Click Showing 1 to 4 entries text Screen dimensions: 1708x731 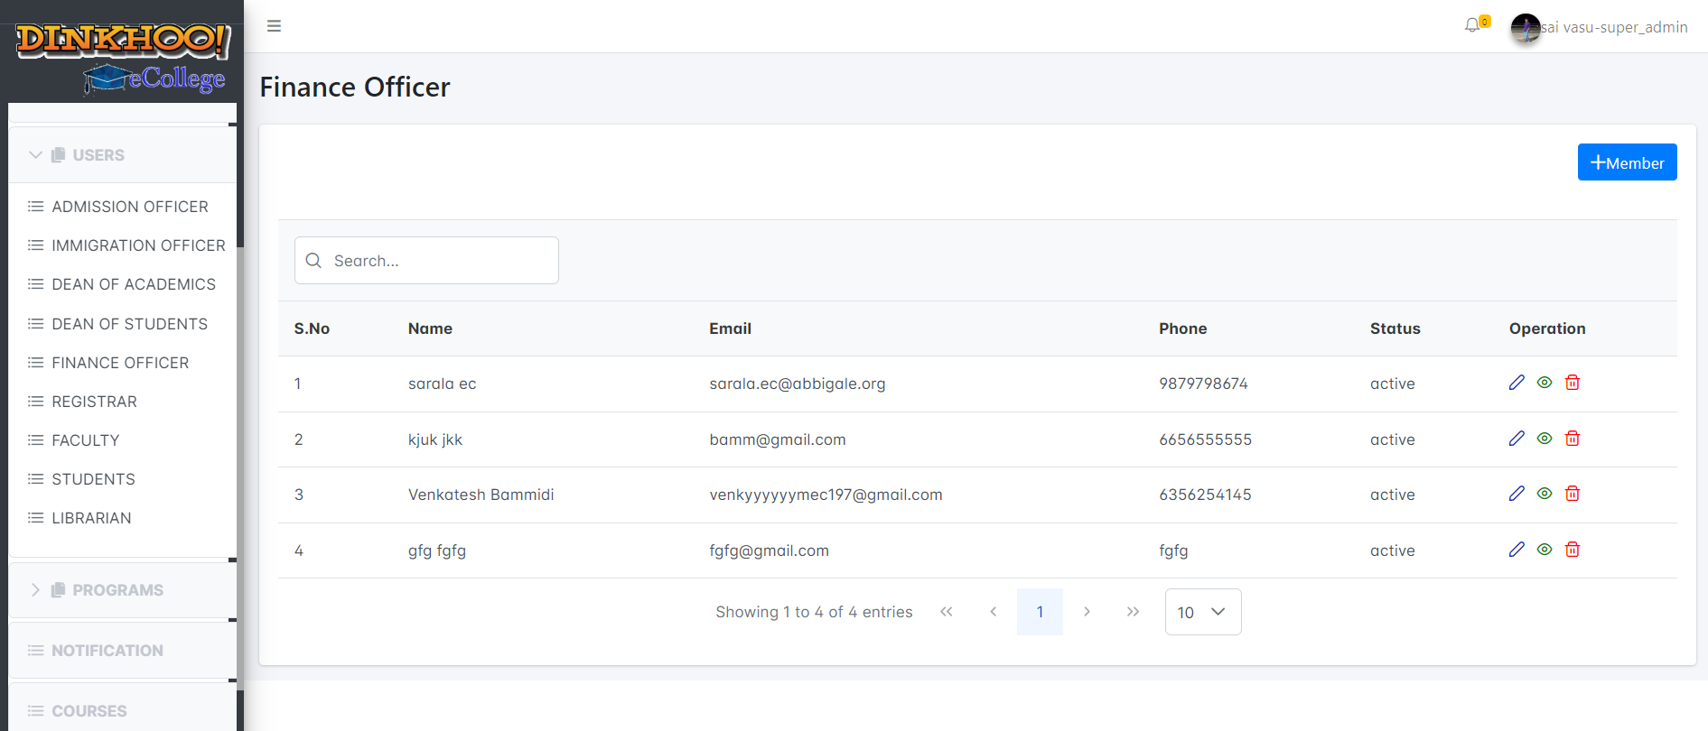tap(814, 612)
